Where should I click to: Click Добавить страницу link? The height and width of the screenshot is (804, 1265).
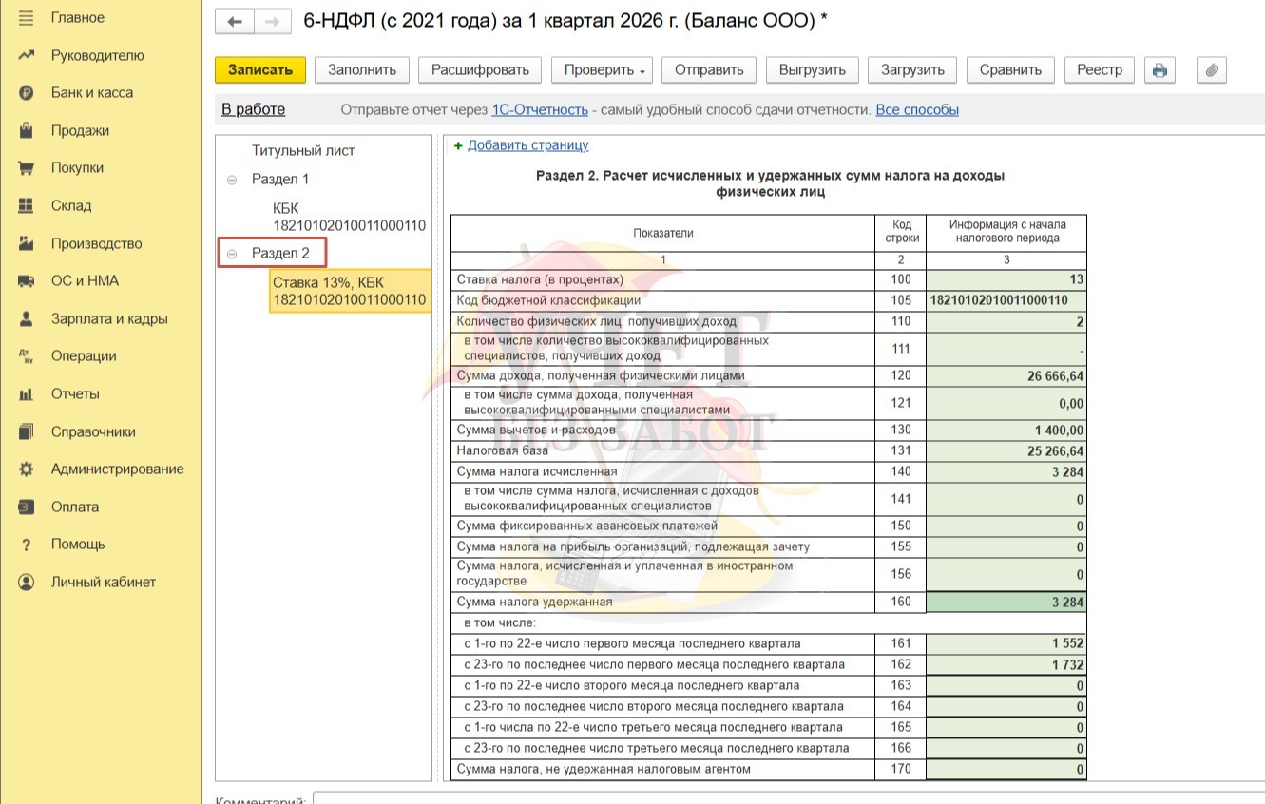(527, 145)
